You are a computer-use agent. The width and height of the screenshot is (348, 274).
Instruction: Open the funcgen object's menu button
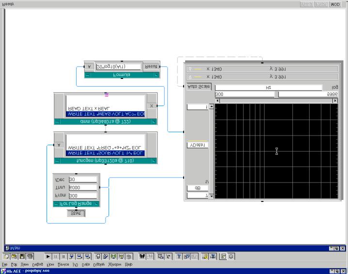pos(57,161)
